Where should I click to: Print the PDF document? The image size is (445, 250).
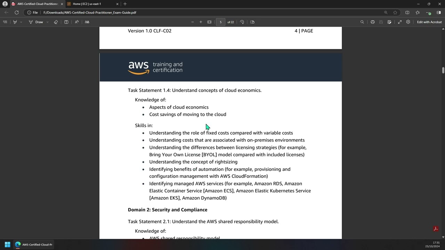coord(372,22)
